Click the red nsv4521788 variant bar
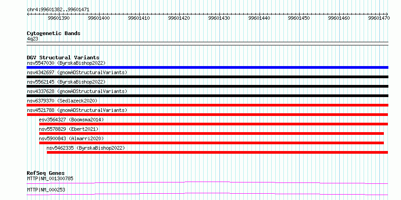Screen dimensions: 401x200 [x=207, y=115]
